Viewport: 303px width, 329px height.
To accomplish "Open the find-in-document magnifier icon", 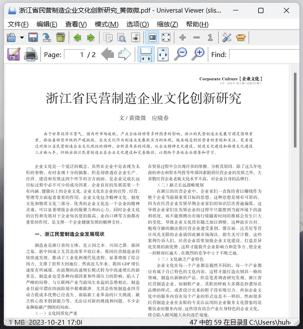I will coord(122,37).
